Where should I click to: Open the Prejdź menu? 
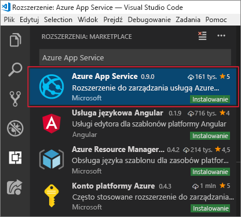click(113, 20)
